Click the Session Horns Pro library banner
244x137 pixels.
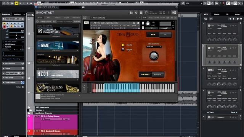click(58, 88)
